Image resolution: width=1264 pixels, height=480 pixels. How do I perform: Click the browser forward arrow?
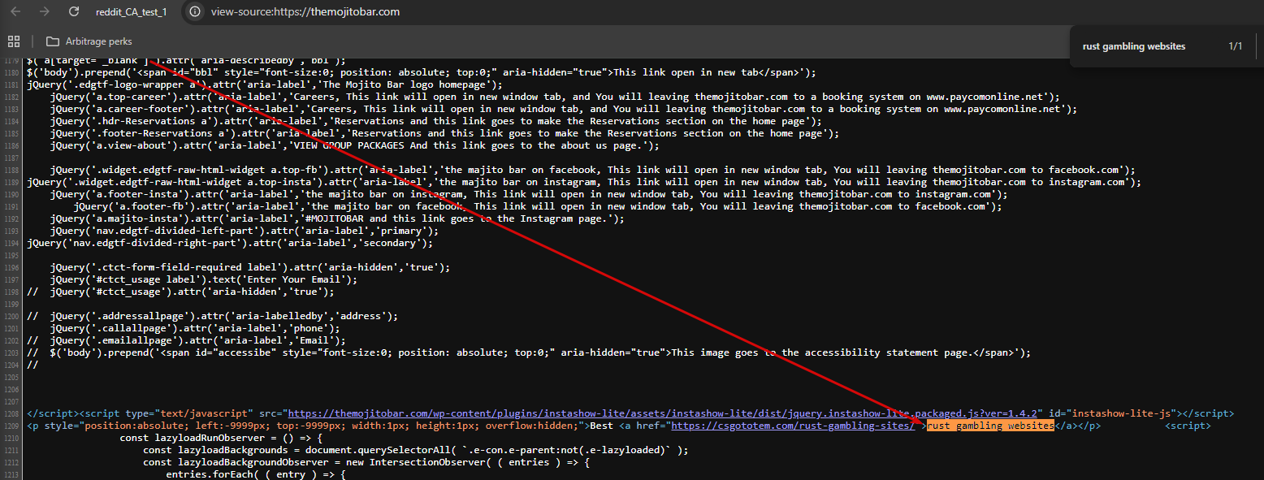coord(45,12)
